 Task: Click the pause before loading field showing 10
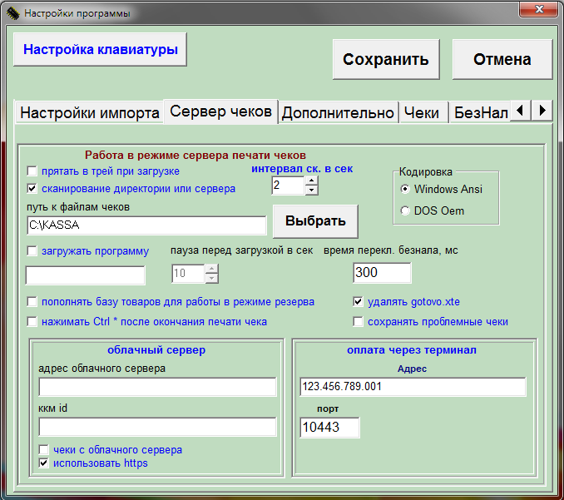[x=189, y=274]
